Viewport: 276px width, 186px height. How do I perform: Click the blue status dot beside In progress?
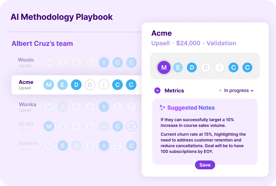(x=220, y=91)
